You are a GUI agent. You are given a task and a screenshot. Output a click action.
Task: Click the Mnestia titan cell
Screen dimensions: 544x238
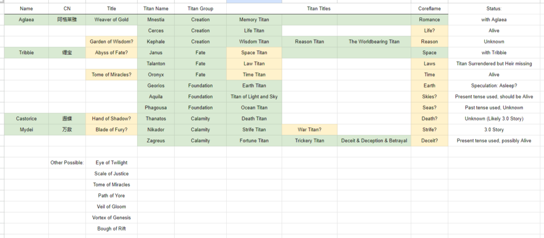(156, 20)
